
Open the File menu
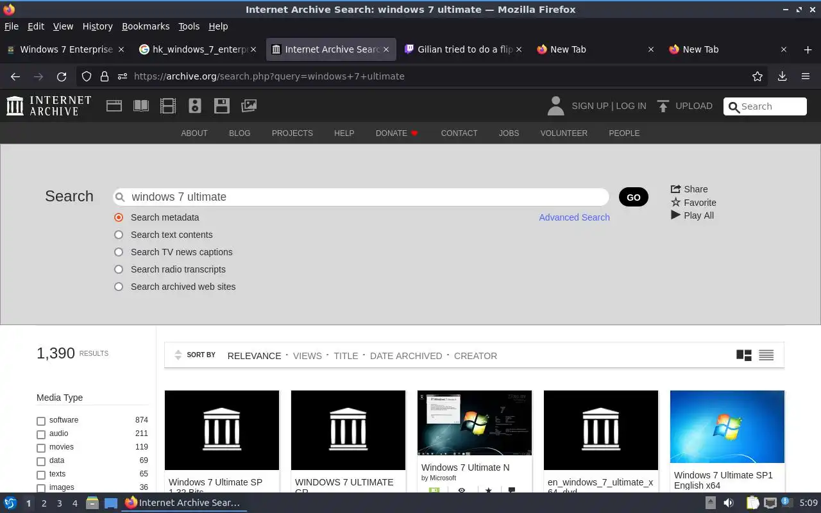tap(12, 26)
